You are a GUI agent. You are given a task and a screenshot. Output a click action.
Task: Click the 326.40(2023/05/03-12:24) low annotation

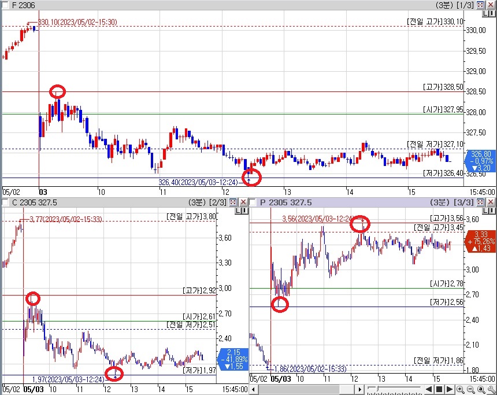point(198,182)
